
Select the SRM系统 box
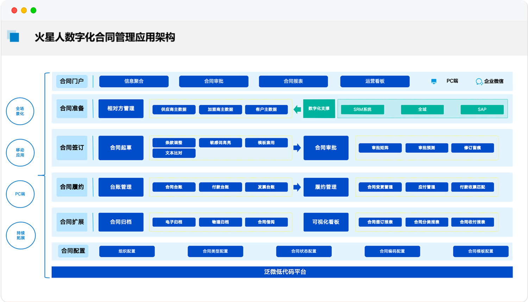tap(363, 109)
